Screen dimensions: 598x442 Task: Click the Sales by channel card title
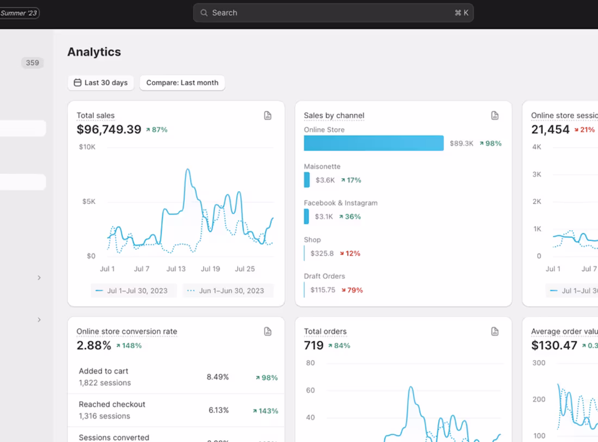[x=334, y=116]
